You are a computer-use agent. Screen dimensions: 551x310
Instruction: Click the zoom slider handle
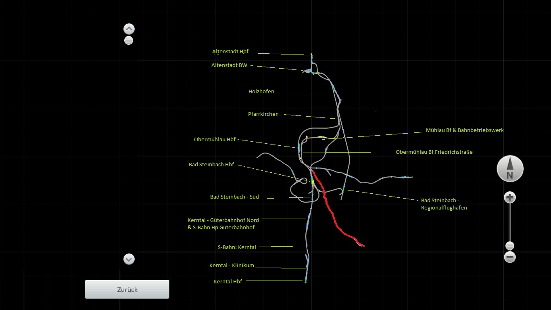pos(510,246)
